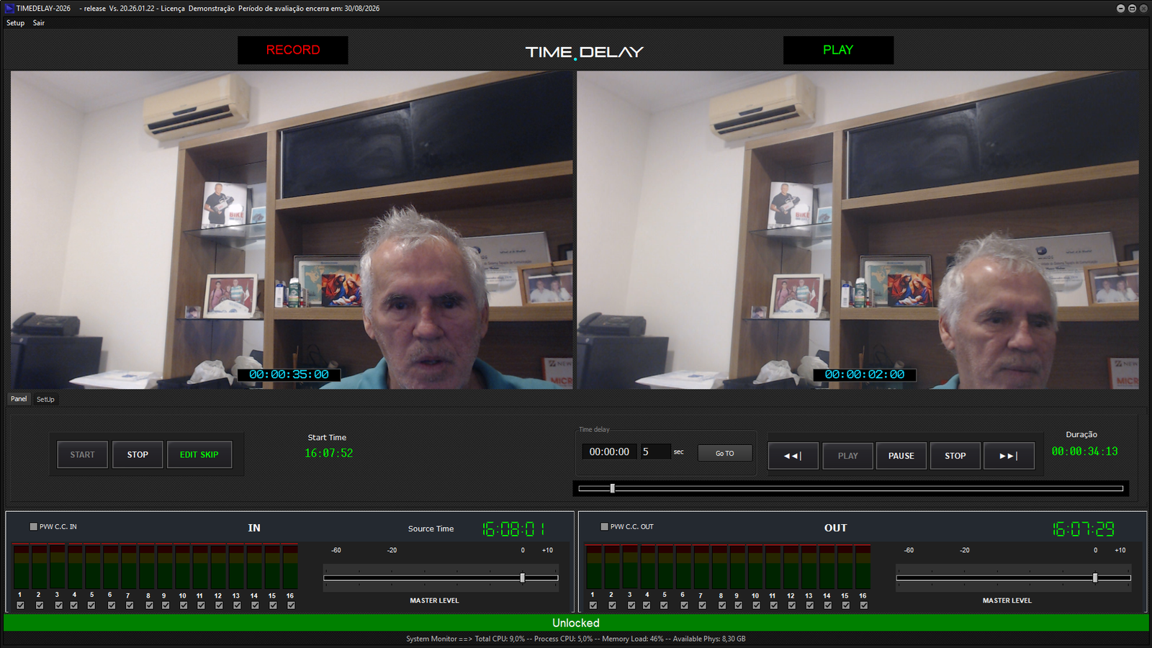This screenshot has height=648, width=1152.
Task: Click the Duração value 00:00:34:13
Action: [x=1084, y=451]
